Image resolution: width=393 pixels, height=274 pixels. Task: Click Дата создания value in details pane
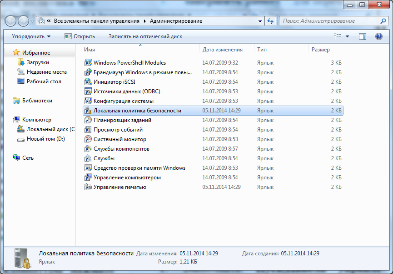click(x=300, y=254)
